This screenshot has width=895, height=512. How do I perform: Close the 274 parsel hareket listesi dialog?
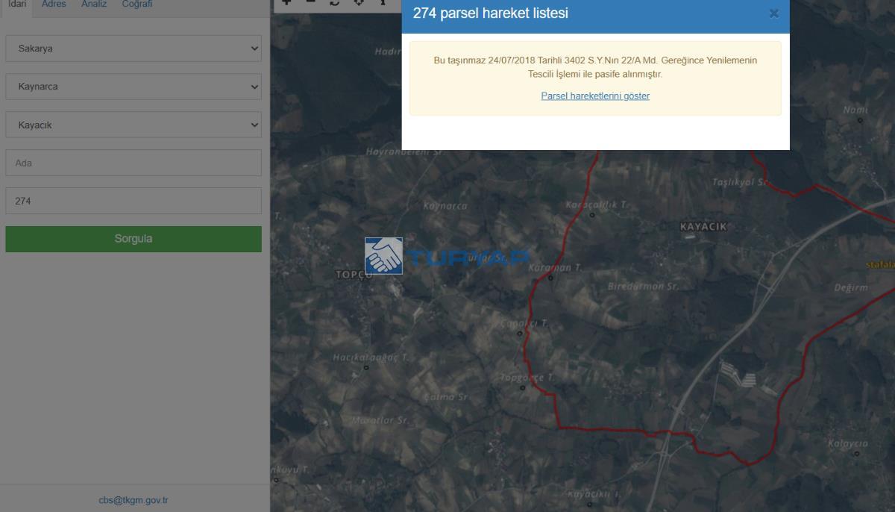click(773, 13)
